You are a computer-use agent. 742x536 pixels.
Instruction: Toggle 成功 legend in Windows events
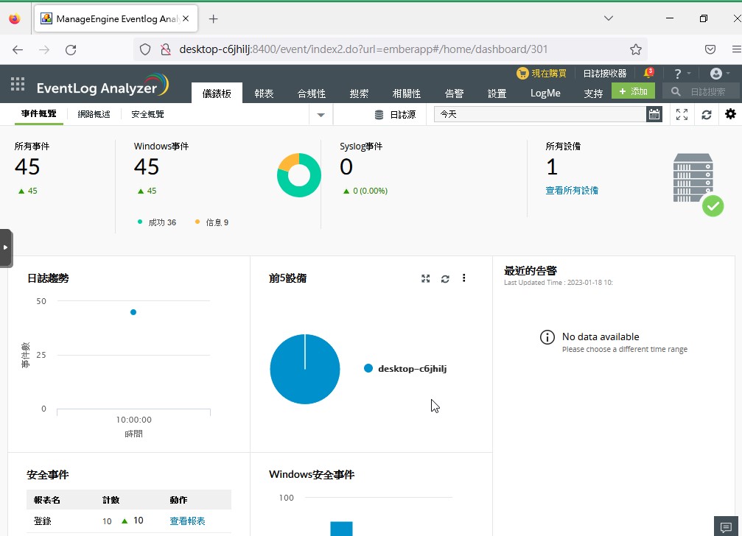(x=157, y=222)
